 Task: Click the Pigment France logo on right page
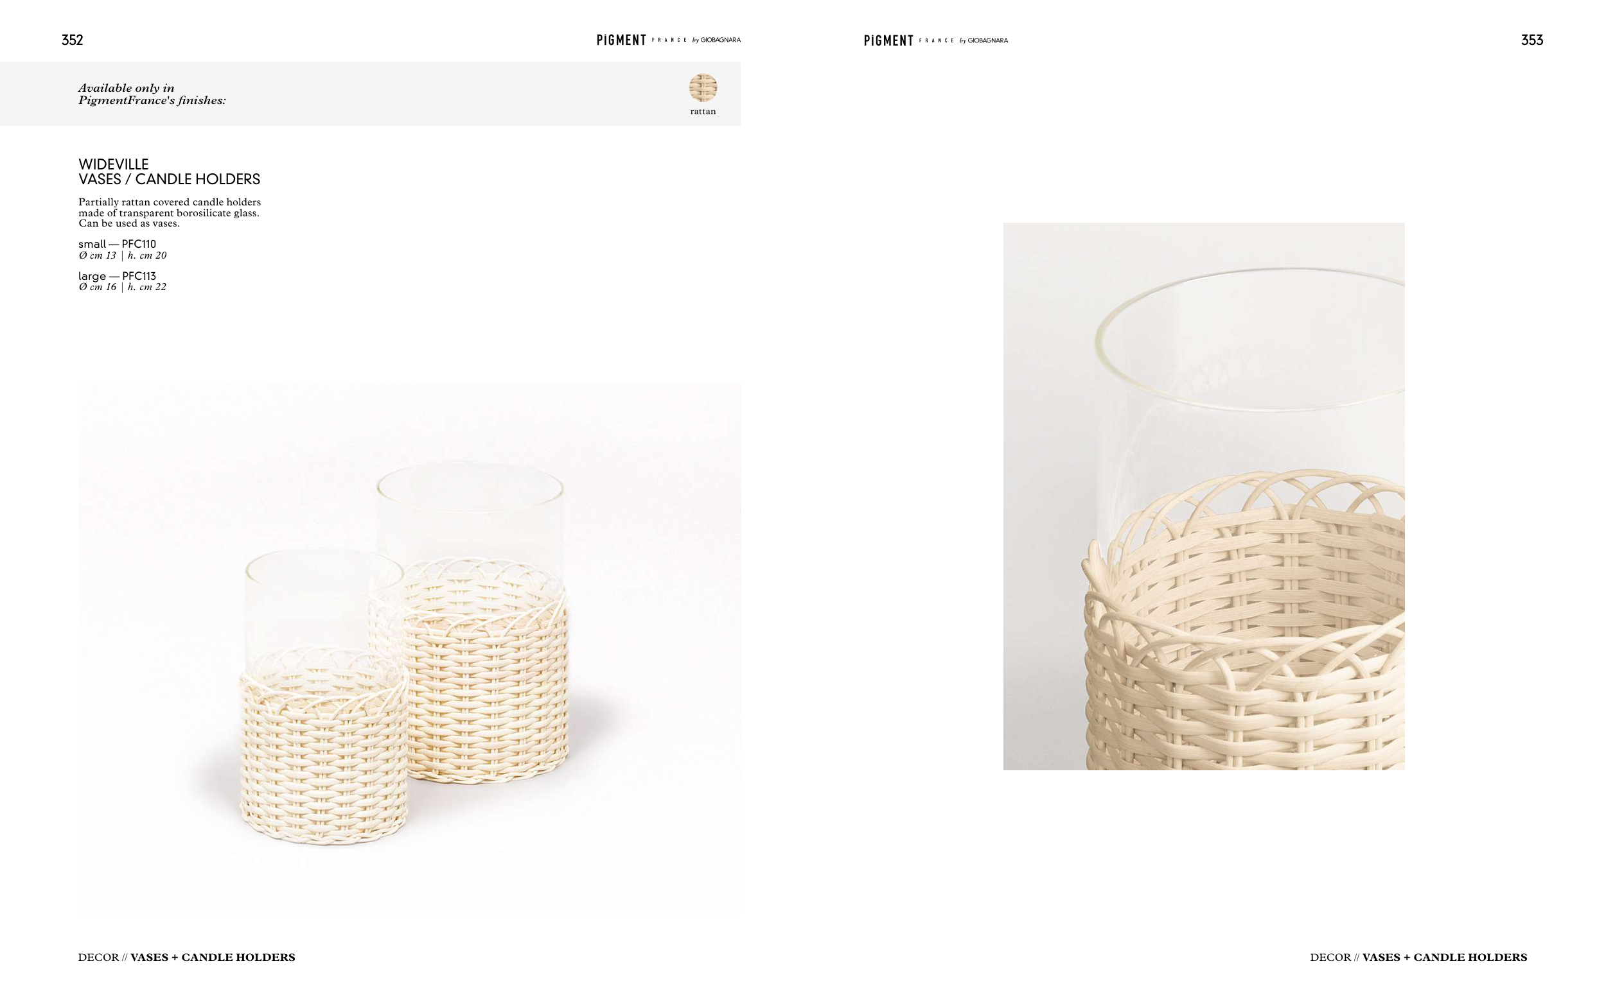935,40
